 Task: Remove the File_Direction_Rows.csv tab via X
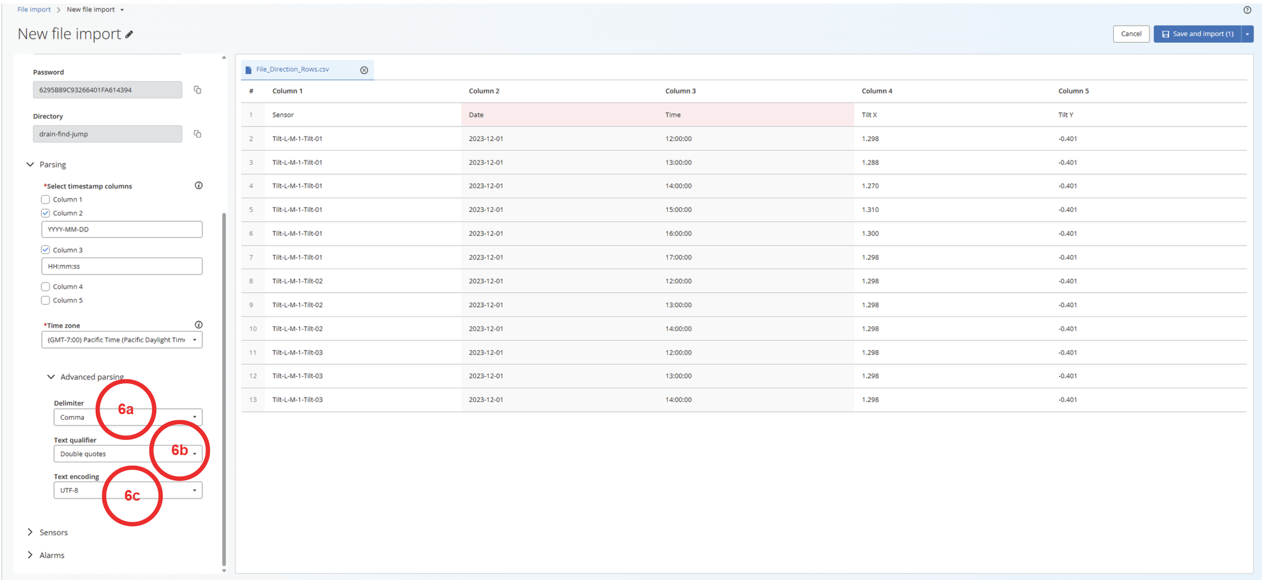tap(364, 70)
